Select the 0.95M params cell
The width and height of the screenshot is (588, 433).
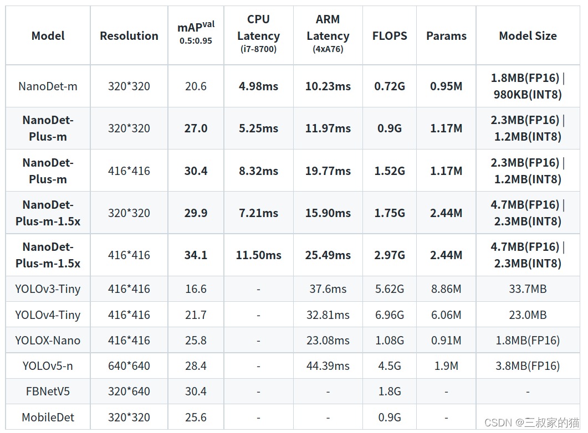pyautogui.click(x=446, y=86)
